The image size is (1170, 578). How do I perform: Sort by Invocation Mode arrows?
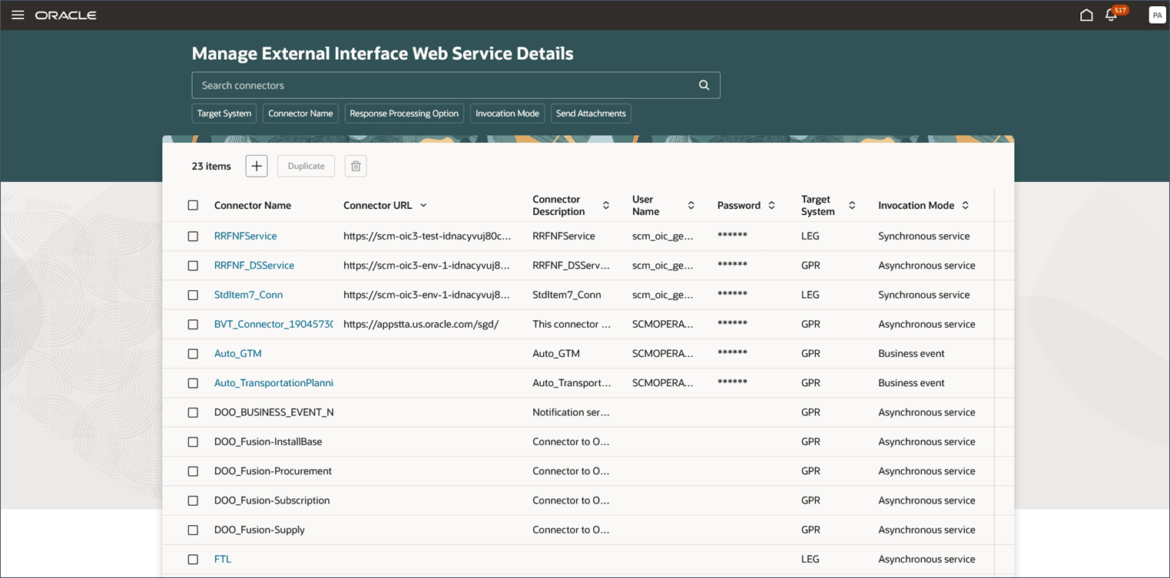[x=966, y=205]
